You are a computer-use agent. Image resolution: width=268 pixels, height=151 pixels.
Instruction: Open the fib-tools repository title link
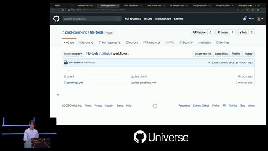tap(97, 32)
